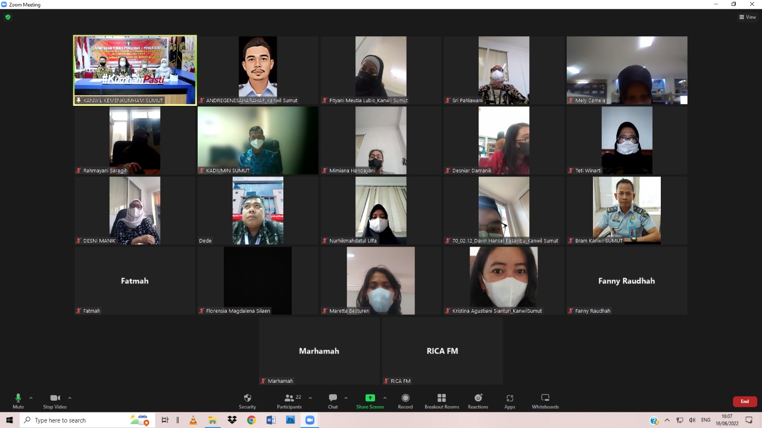Image resolution: width=762 pixels, height=428 pixels.
Task: Click the green encryption shield icon
Action: [x=8, y=17]
